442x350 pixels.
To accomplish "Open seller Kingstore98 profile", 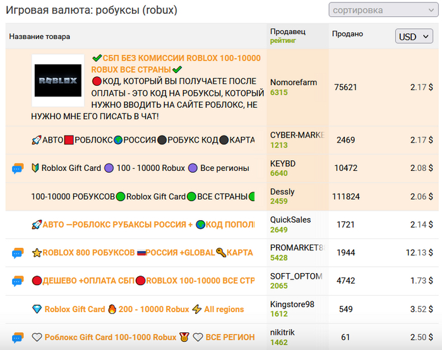I will 292,304.
